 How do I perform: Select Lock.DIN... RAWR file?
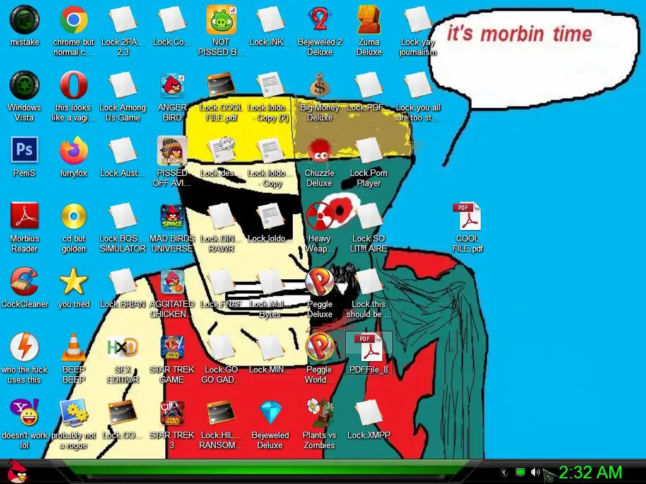(221, 216)
